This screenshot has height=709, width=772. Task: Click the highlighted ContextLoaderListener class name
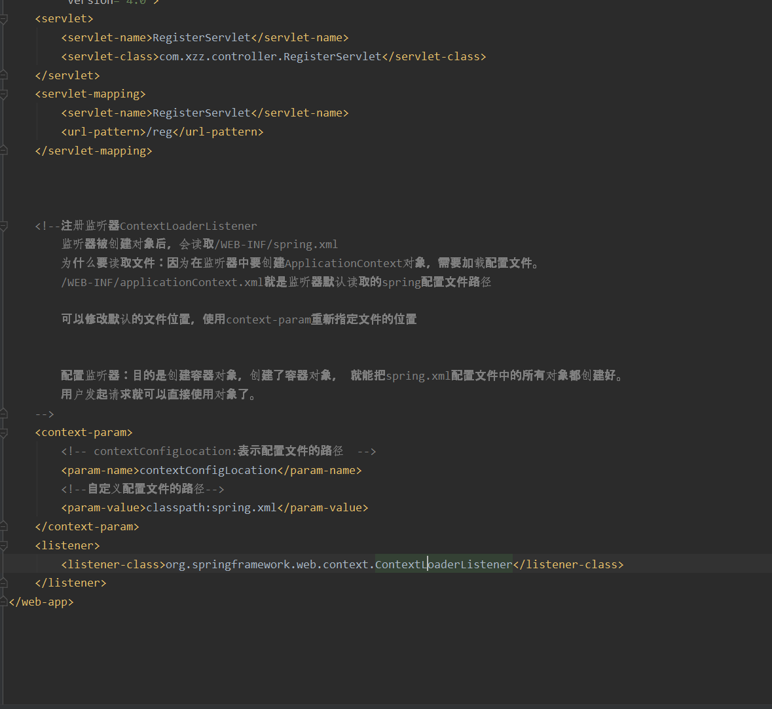(x=443, y=564)
